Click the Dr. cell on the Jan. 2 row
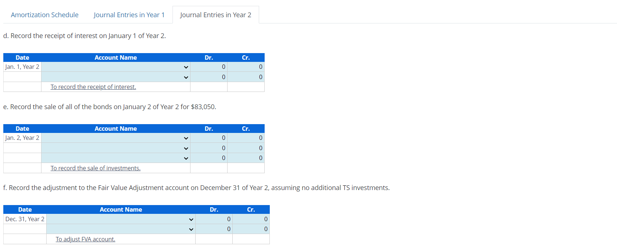 click(x=209, y=138)
